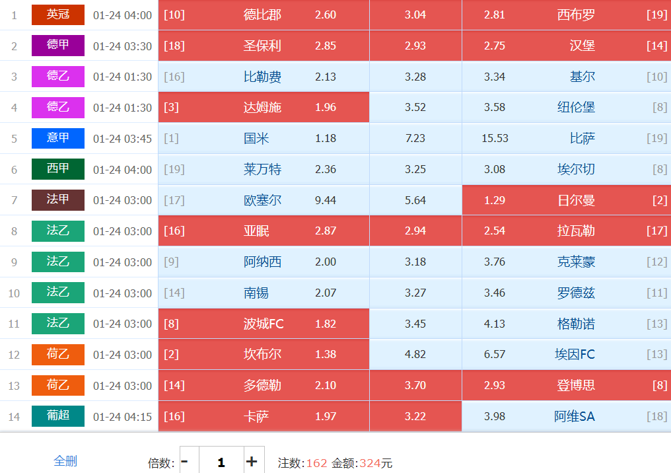Click the brown 法甲 league badge

coord(58,200)
